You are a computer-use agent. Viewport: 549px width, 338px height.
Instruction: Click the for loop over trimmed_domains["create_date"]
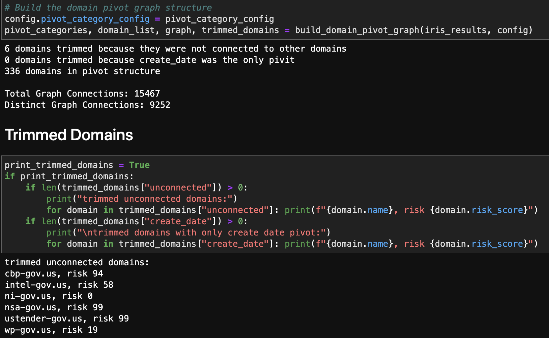click(x=292, y=244)
